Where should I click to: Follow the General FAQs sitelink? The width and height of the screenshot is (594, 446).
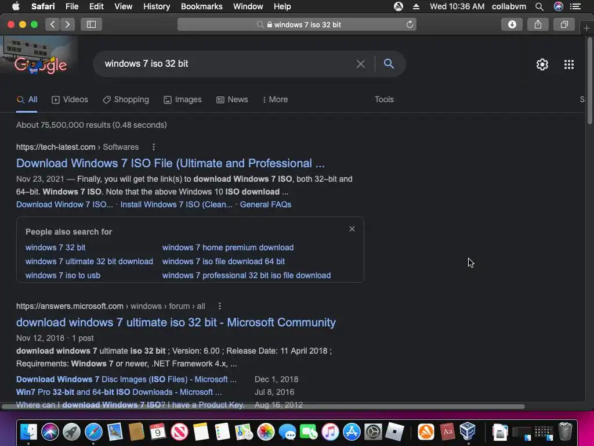point(266,204)
